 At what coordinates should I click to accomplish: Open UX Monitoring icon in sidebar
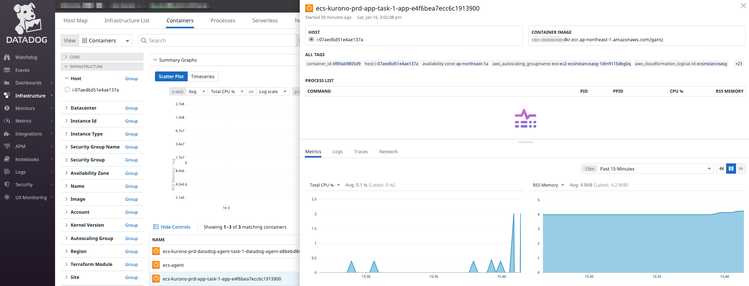[7, 197]
